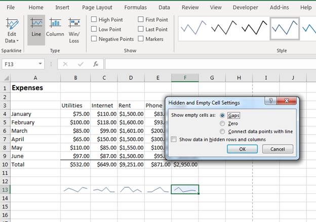Click the Edit Data sparkline icon
316x222 pixels.
click(12, 24)
